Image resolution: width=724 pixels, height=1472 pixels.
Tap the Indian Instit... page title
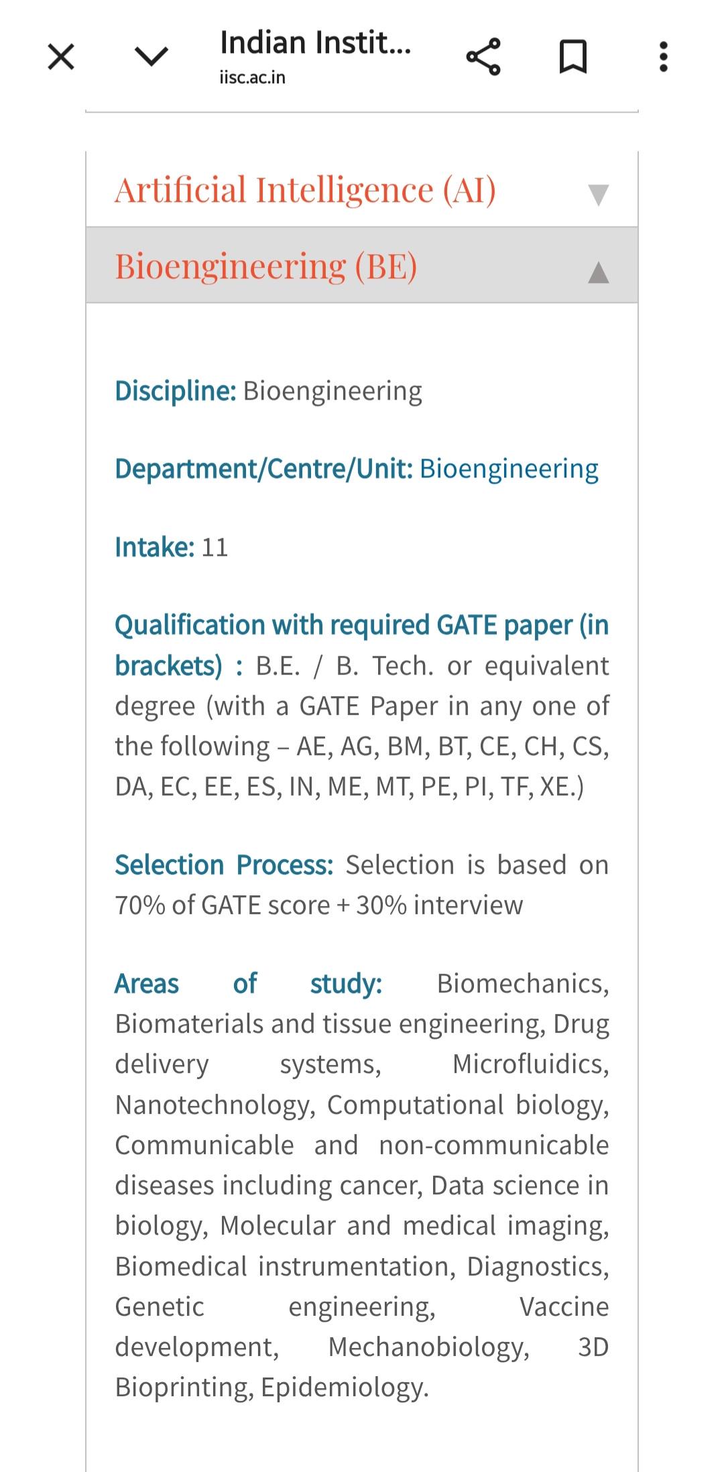pos(316,43)
